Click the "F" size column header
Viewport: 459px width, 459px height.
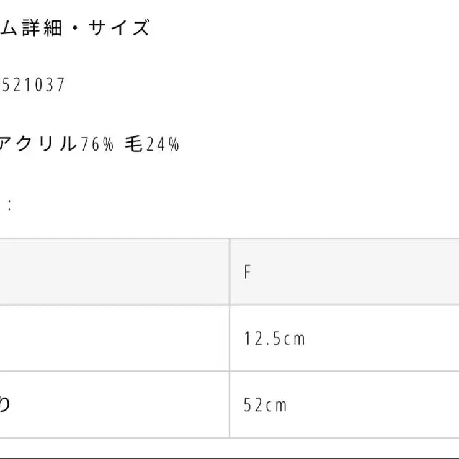(247, 272)
